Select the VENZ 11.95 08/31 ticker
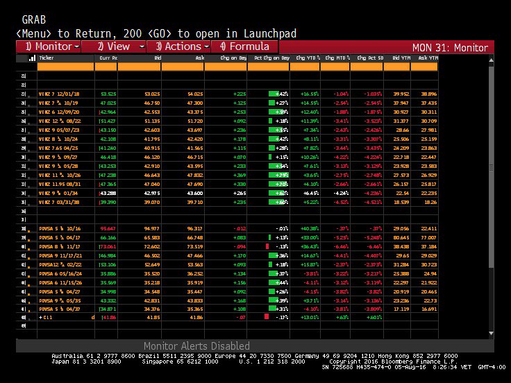511x383 pixels. click(x=60, y=185)
